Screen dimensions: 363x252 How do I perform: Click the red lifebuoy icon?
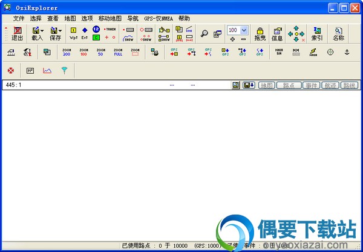point(11,71)
